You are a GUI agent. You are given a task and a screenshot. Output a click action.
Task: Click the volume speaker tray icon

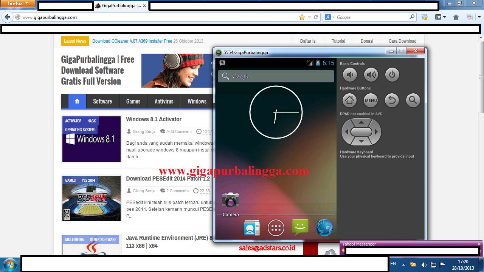tap(424, 265)
